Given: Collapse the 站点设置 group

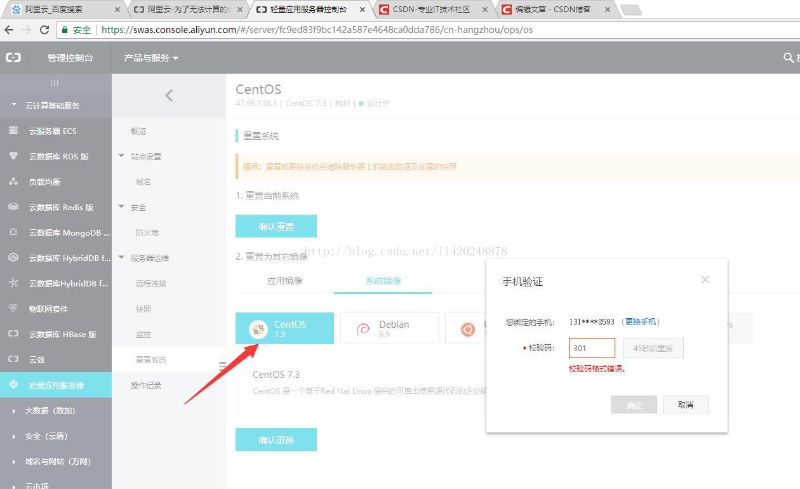Looking at the screenshot, I should pyautogui.click(x=121, y=156).
